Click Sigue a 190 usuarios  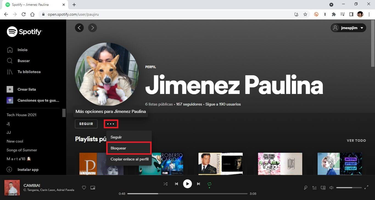pos(222,104)
